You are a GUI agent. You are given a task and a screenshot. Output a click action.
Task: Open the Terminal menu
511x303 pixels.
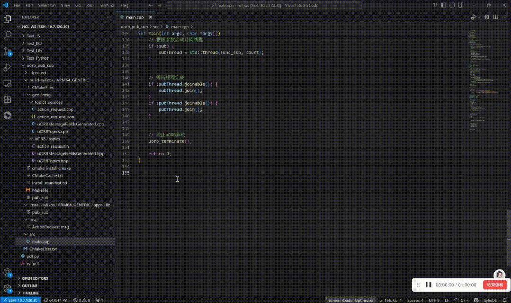click(x=106, y=5)
